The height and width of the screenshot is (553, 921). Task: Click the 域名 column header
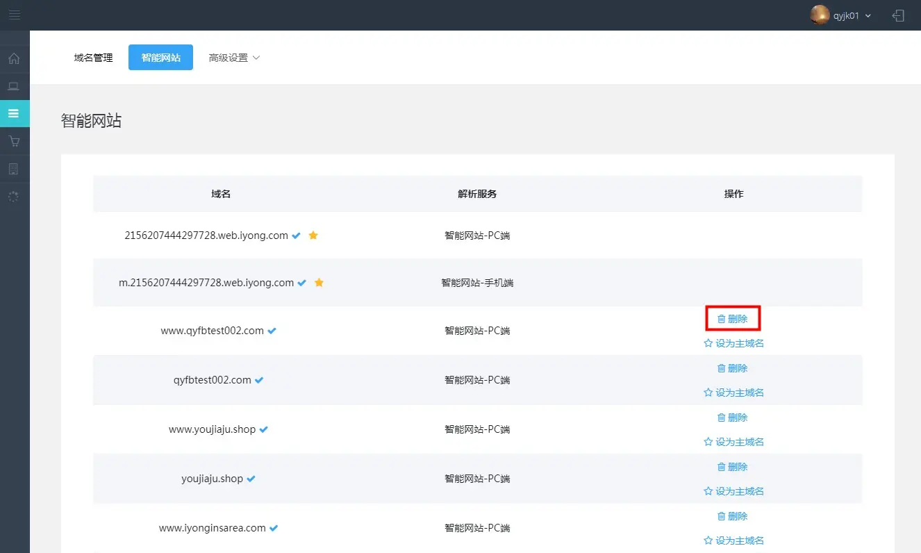click(x=221, y=194)
